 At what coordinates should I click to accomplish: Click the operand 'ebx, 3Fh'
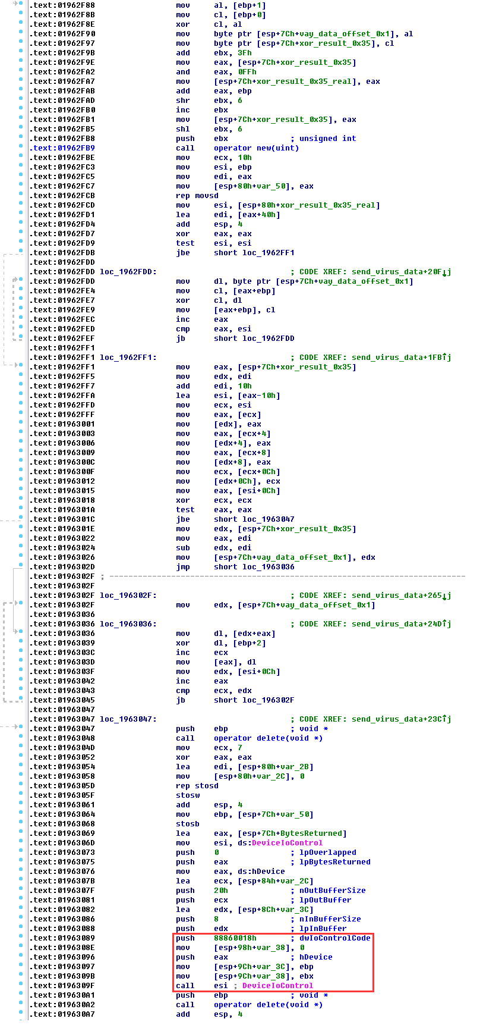[x=233, y=53]
